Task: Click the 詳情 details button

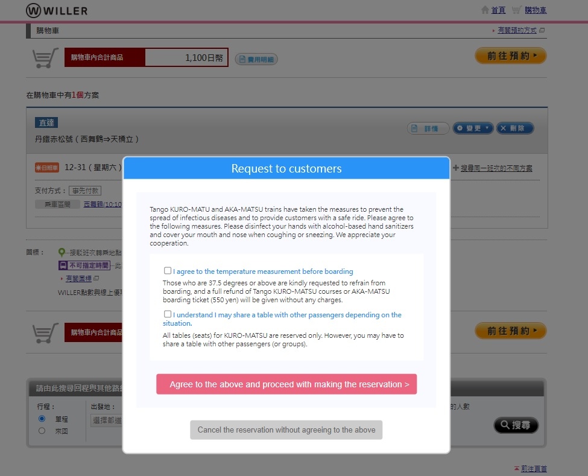Action: pyautogui.click(x=428, y=129)
